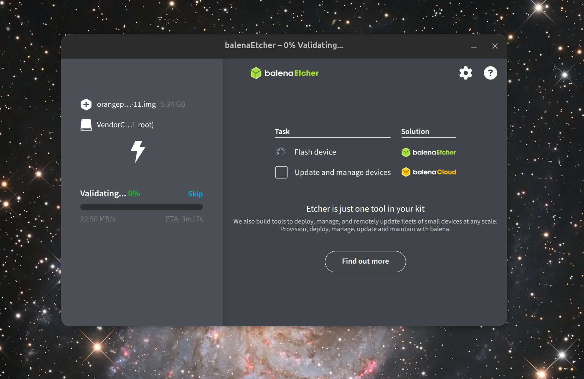The width and height of the screenshot is (584, 379).
Task: Click the Task column header
Action: pos(282,132)
